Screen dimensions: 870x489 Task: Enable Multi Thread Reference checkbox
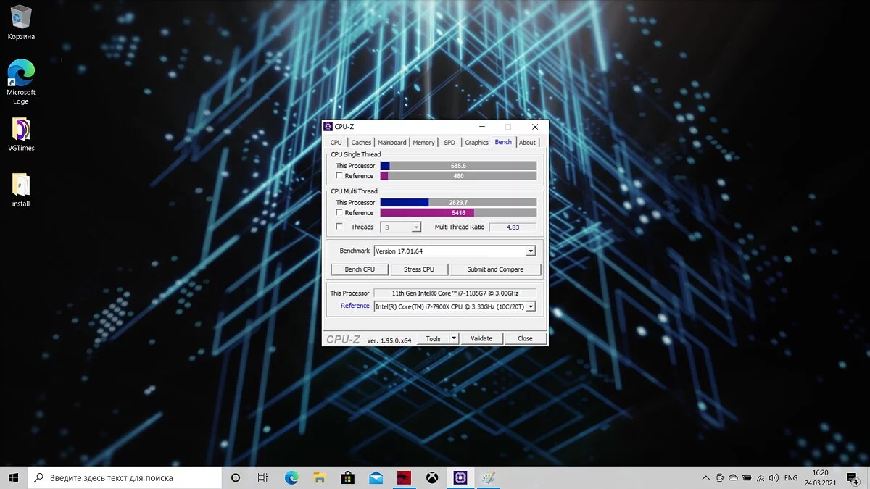click(339, 213)
